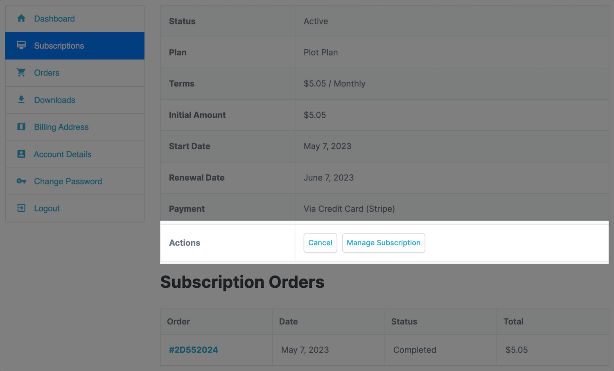Open order #2D552024 link
This screenshot has width=614, height=371.
[x=193, y=350]
